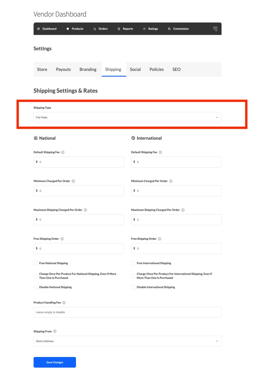Expand the Shipping From dropdown
256x380 pixels.
coord(127,341)
